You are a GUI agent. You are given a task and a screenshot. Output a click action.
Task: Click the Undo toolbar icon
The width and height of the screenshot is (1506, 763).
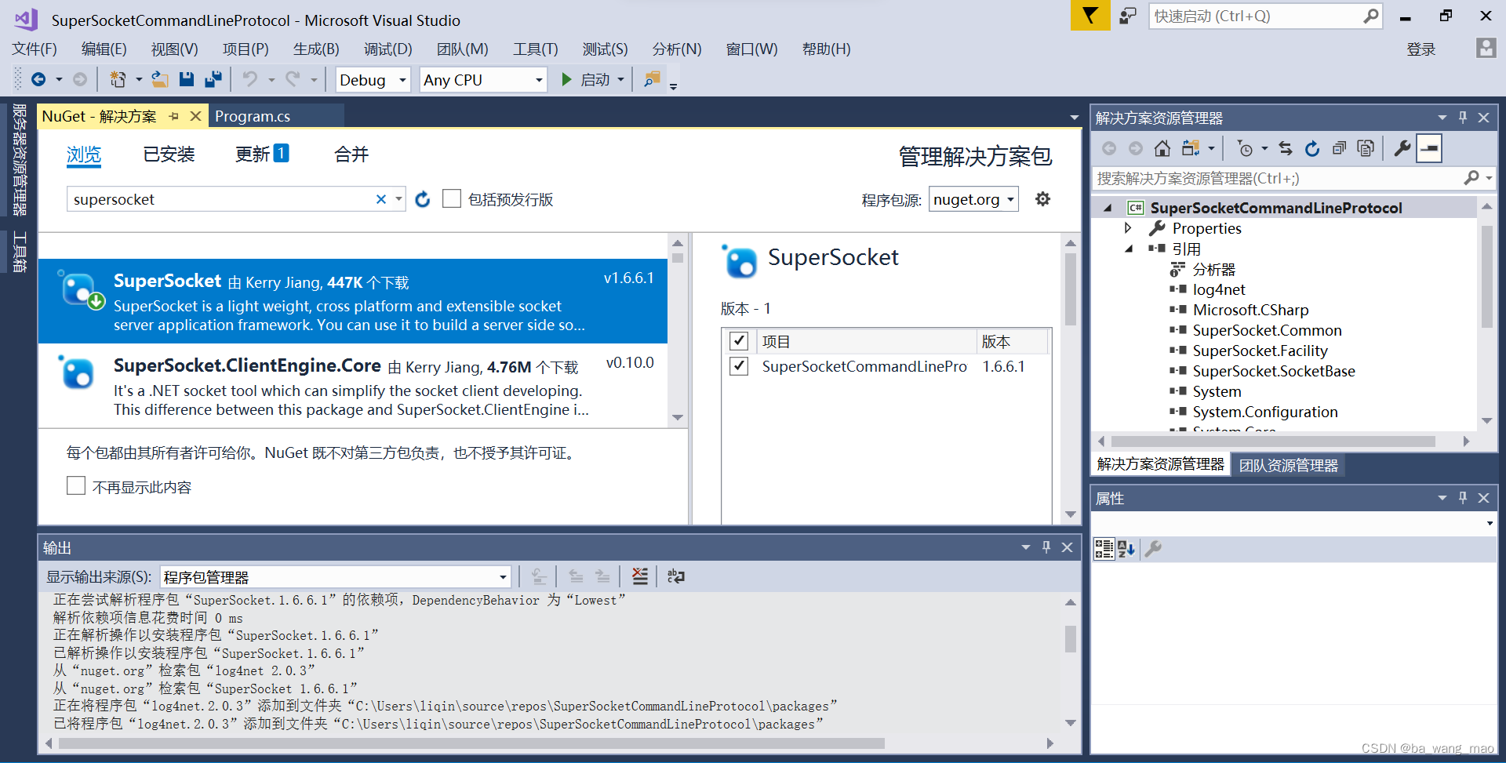249,79
